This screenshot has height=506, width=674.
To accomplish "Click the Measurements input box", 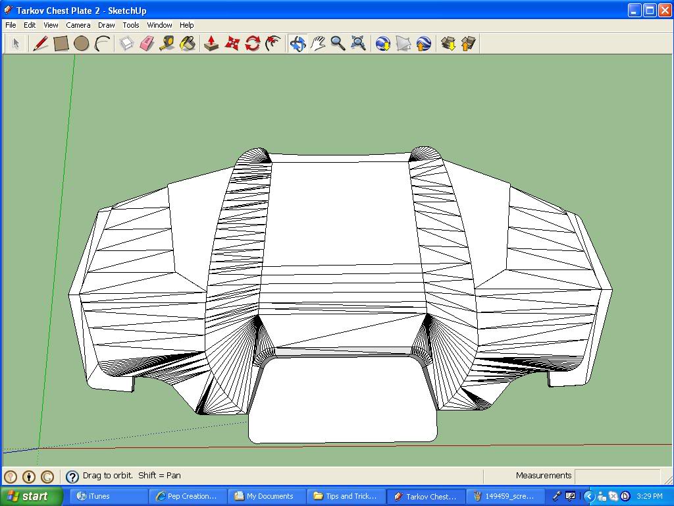I will [x=617, y=476].
